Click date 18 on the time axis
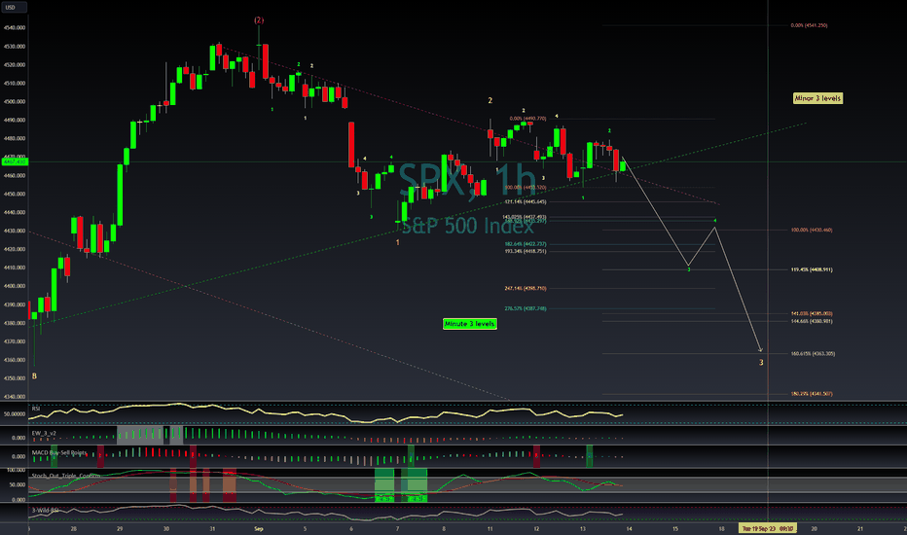The width and height of the screenshot is (907, 535). [721, 528]
